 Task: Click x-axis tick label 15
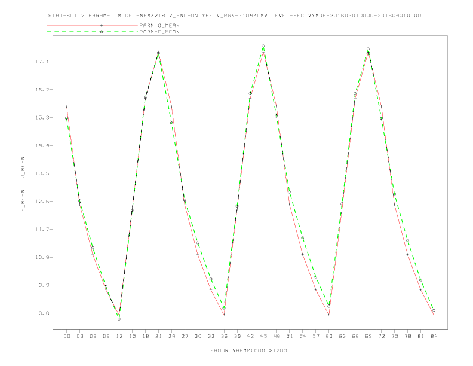click(132, 336)
